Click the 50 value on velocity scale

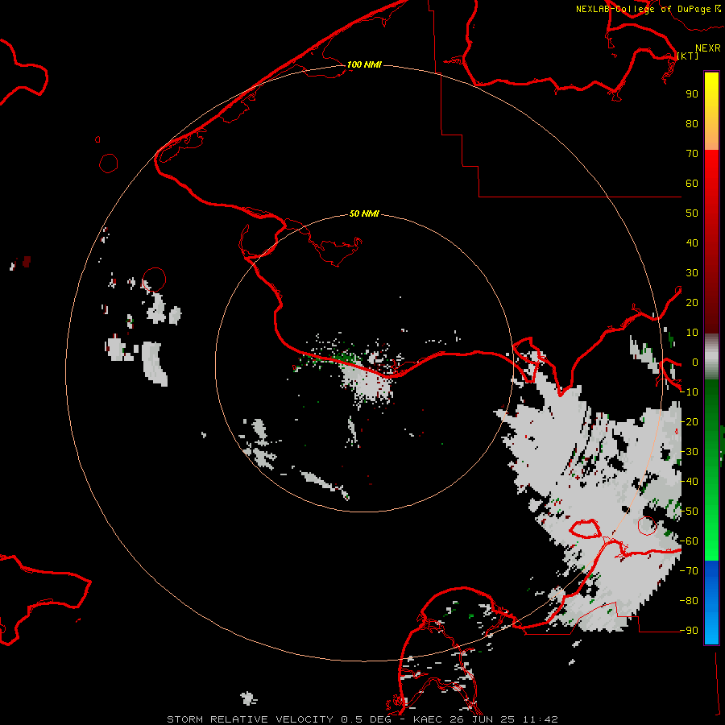692,213
